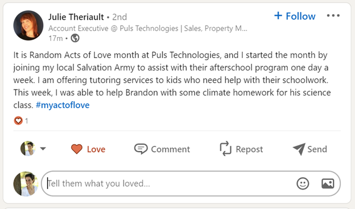Click Julie Theriault's profile photo

pyautogui.click(x=28, y=26)
